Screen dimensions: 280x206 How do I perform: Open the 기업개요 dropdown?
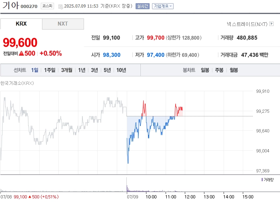[163, 6]
